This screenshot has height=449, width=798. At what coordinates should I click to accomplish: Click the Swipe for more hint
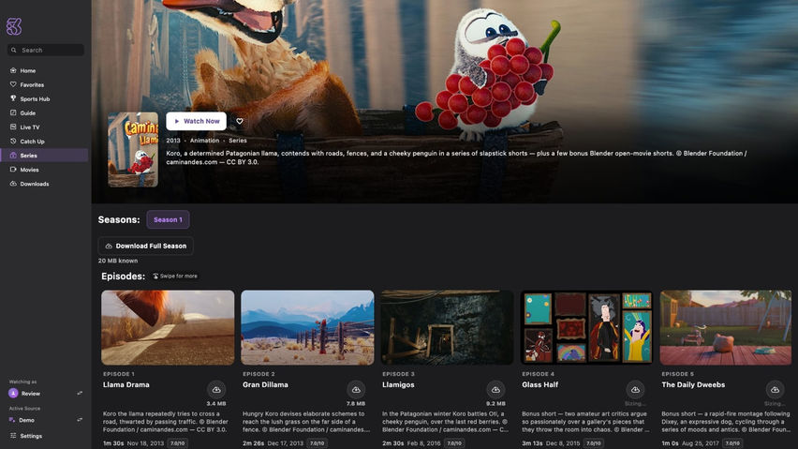[x=175, y=276]
